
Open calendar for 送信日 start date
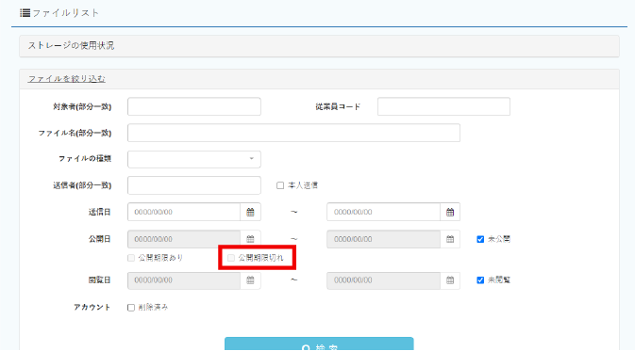click(x=250, y=212)
